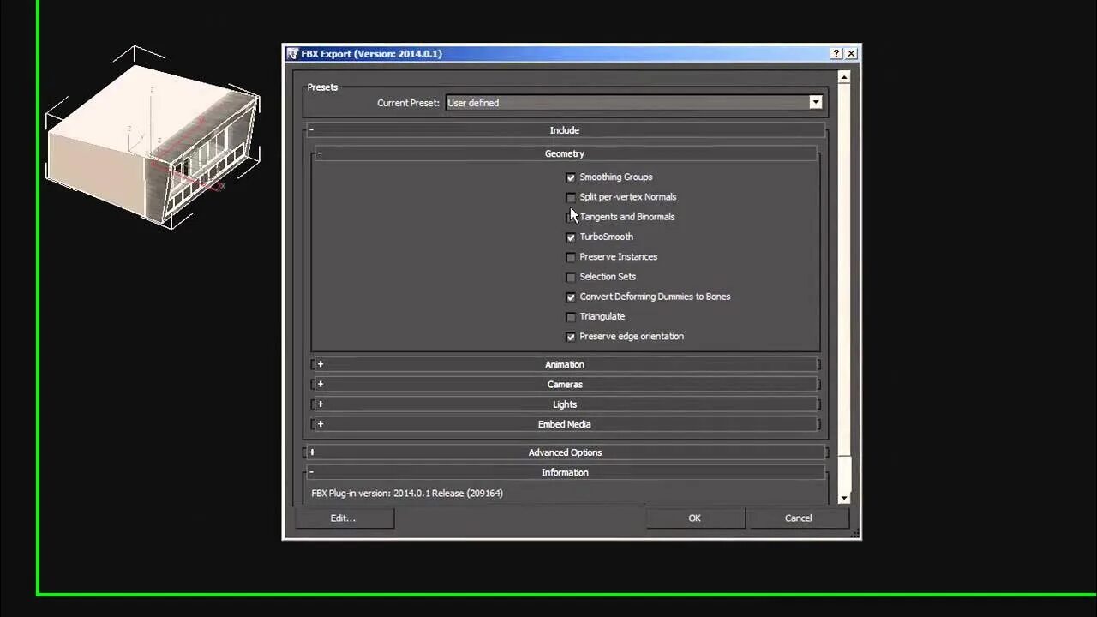
Task: Click the FBX Plug-in version text
Action: (x=407, y=493)
